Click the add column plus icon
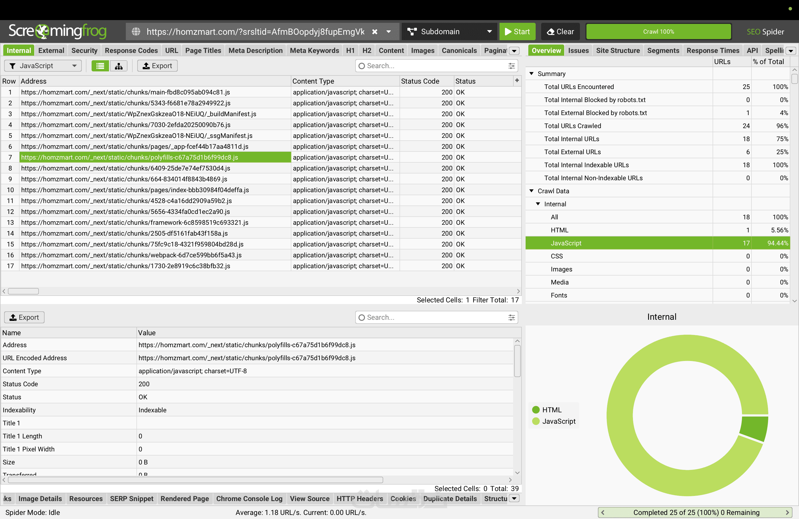This screenshot has height=519, width=799. point(517,80)
